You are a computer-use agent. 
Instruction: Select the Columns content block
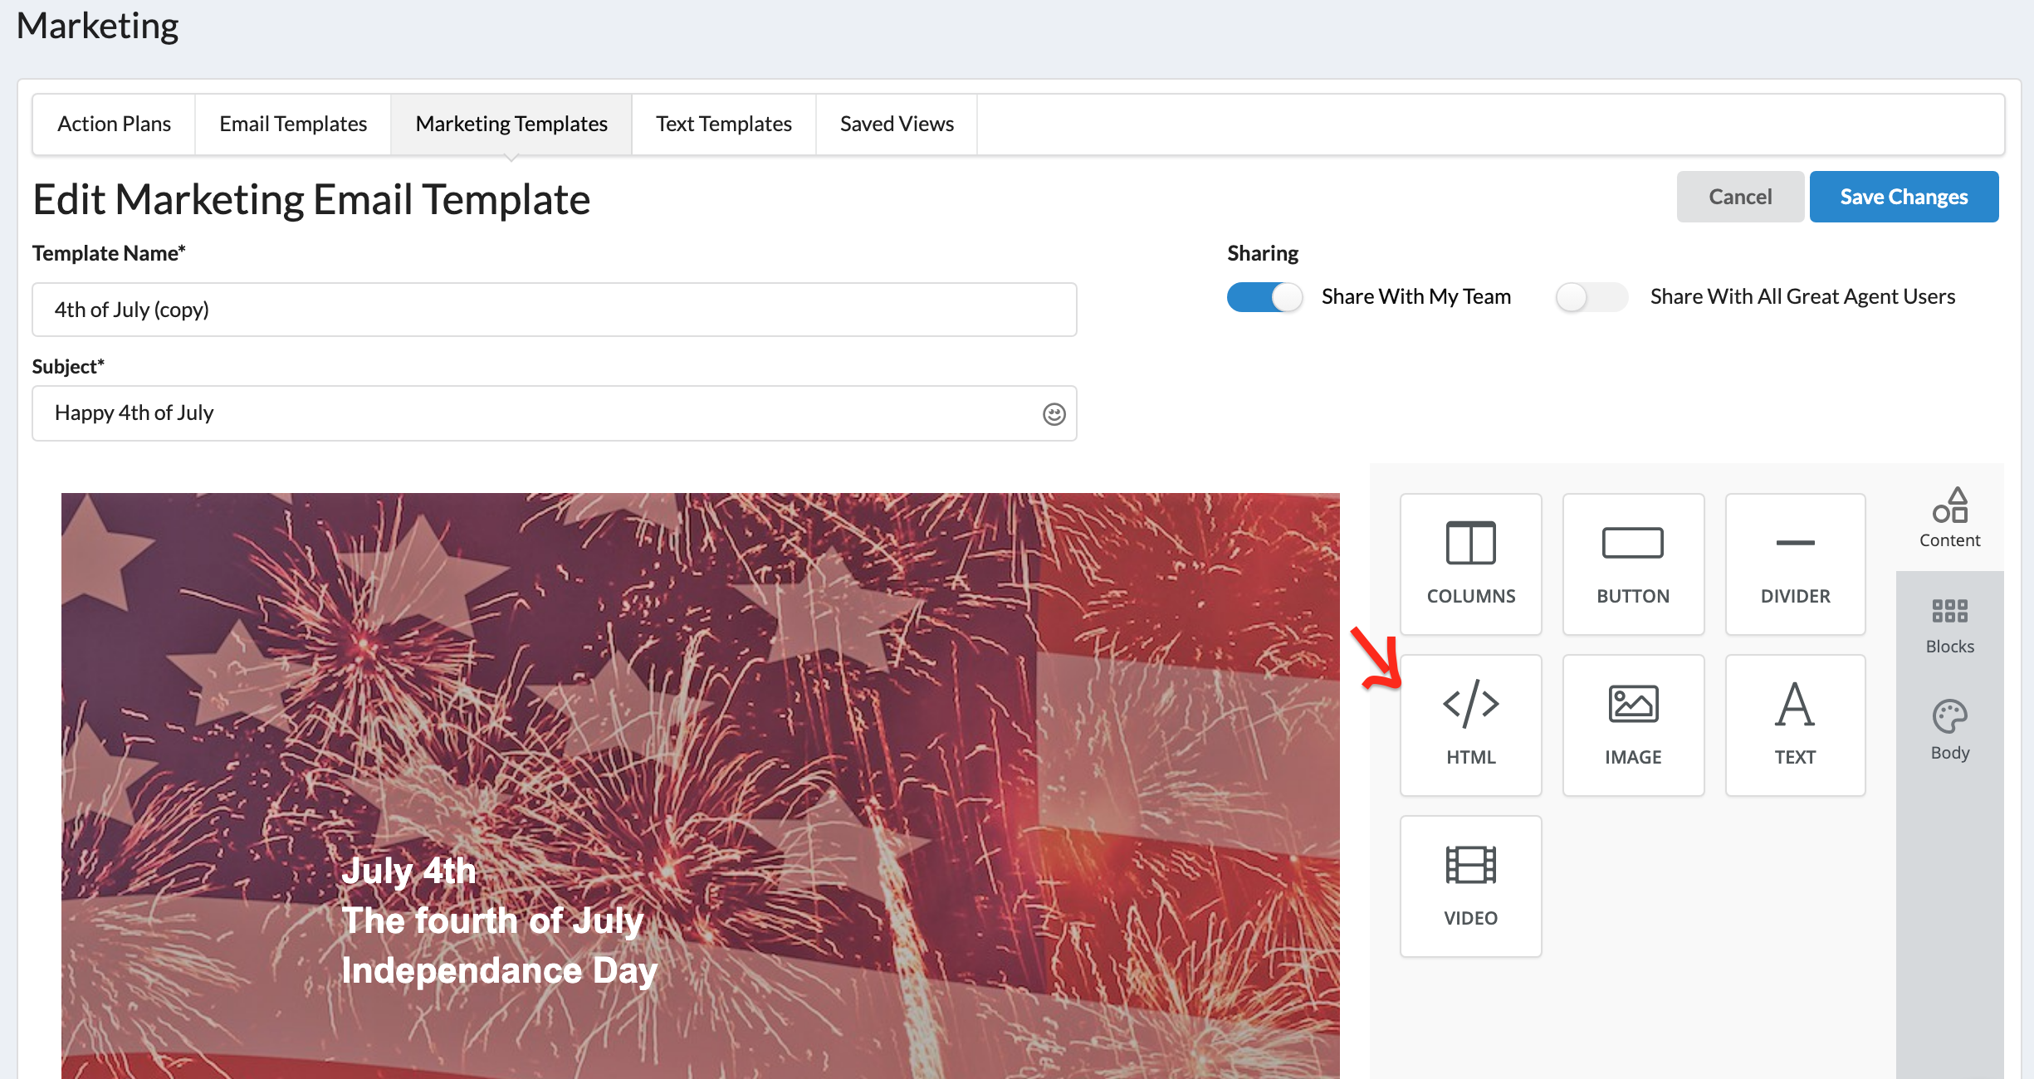(x=1470, y=564)
